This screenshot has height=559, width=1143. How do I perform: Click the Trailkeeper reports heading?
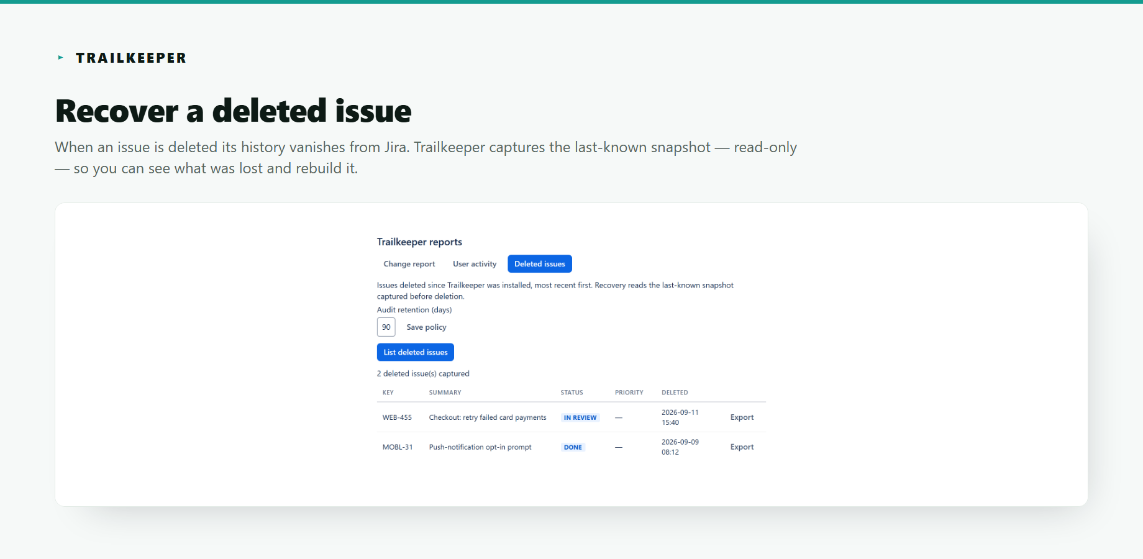[419, 242]
